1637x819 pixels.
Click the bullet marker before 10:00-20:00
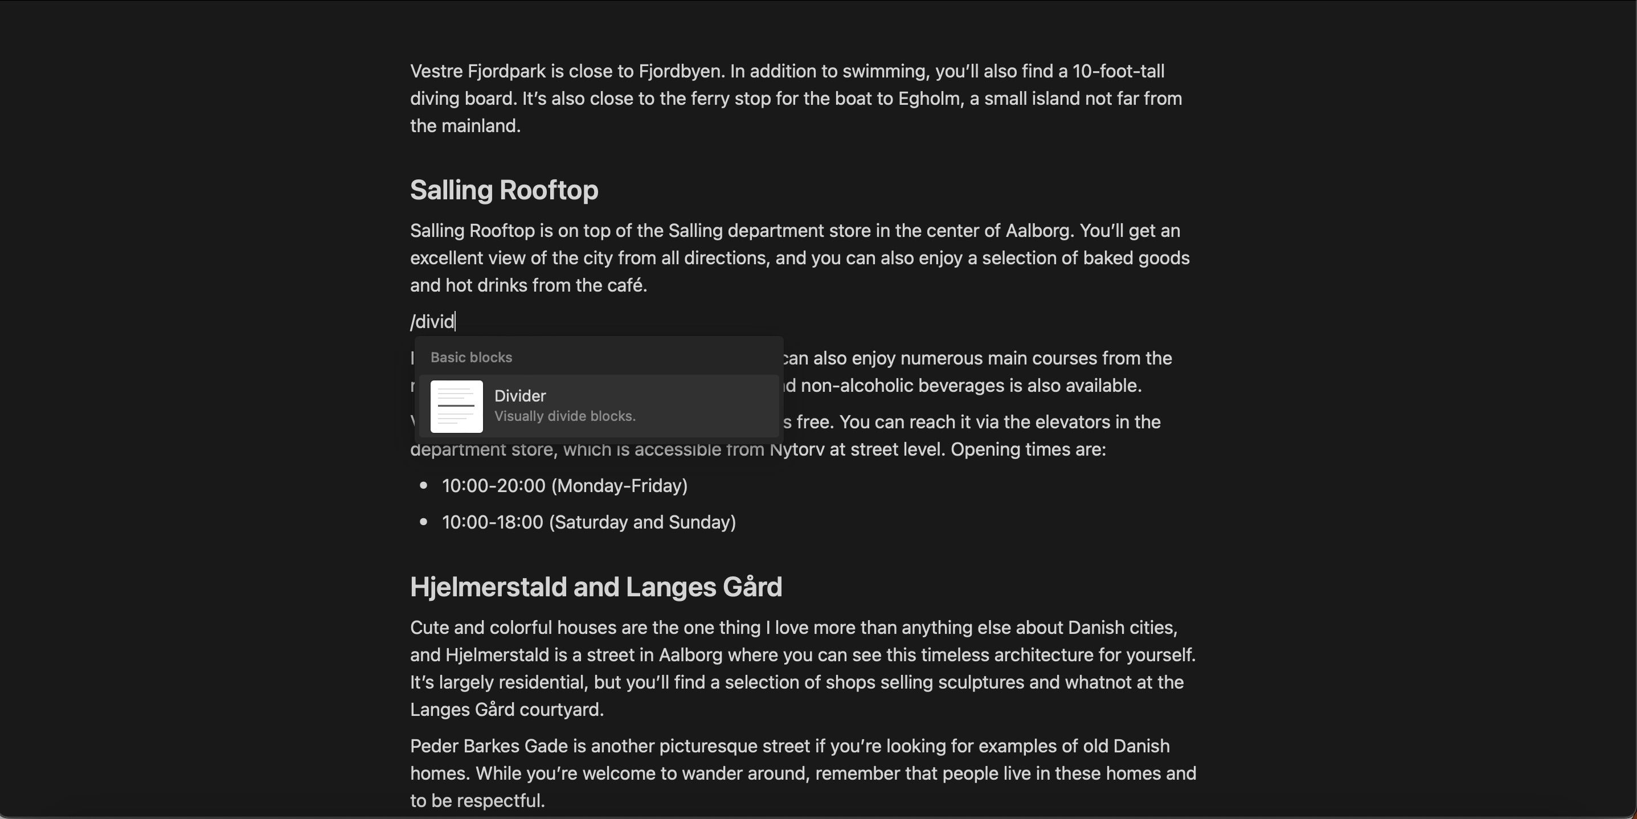coord(424,486)
